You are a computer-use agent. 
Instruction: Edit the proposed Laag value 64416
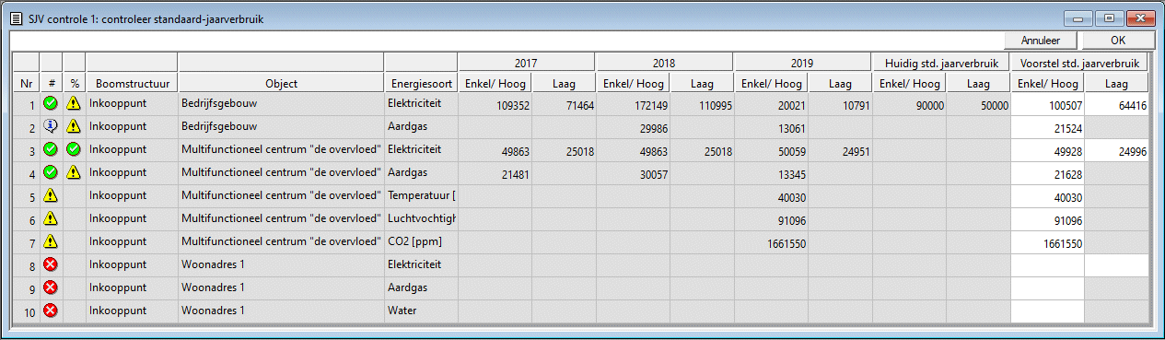coord(1116,104)
